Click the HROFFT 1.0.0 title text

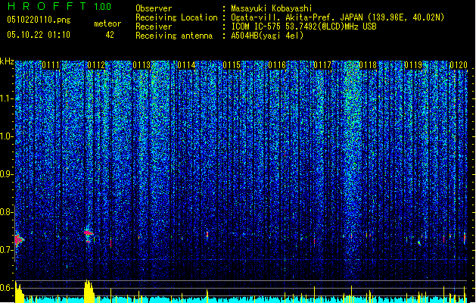(60, 6)
